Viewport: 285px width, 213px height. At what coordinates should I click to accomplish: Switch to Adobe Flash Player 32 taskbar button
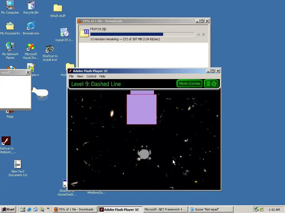pyautogui.click(x=121, y=209)
